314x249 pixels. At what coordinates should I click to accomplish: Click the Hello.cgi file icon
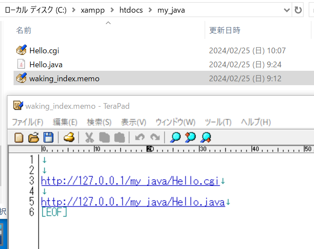click(21, 50)
